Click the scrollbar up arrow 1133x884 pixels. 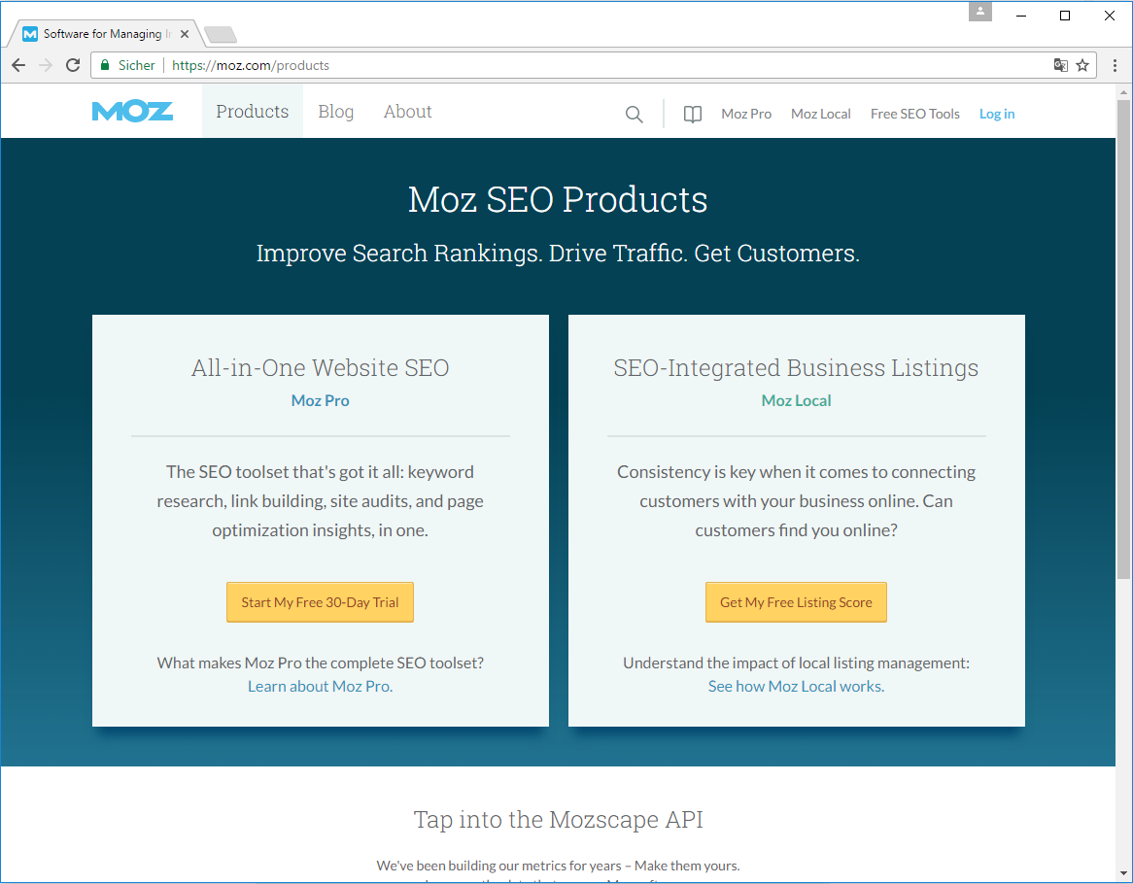[1123, 92]
